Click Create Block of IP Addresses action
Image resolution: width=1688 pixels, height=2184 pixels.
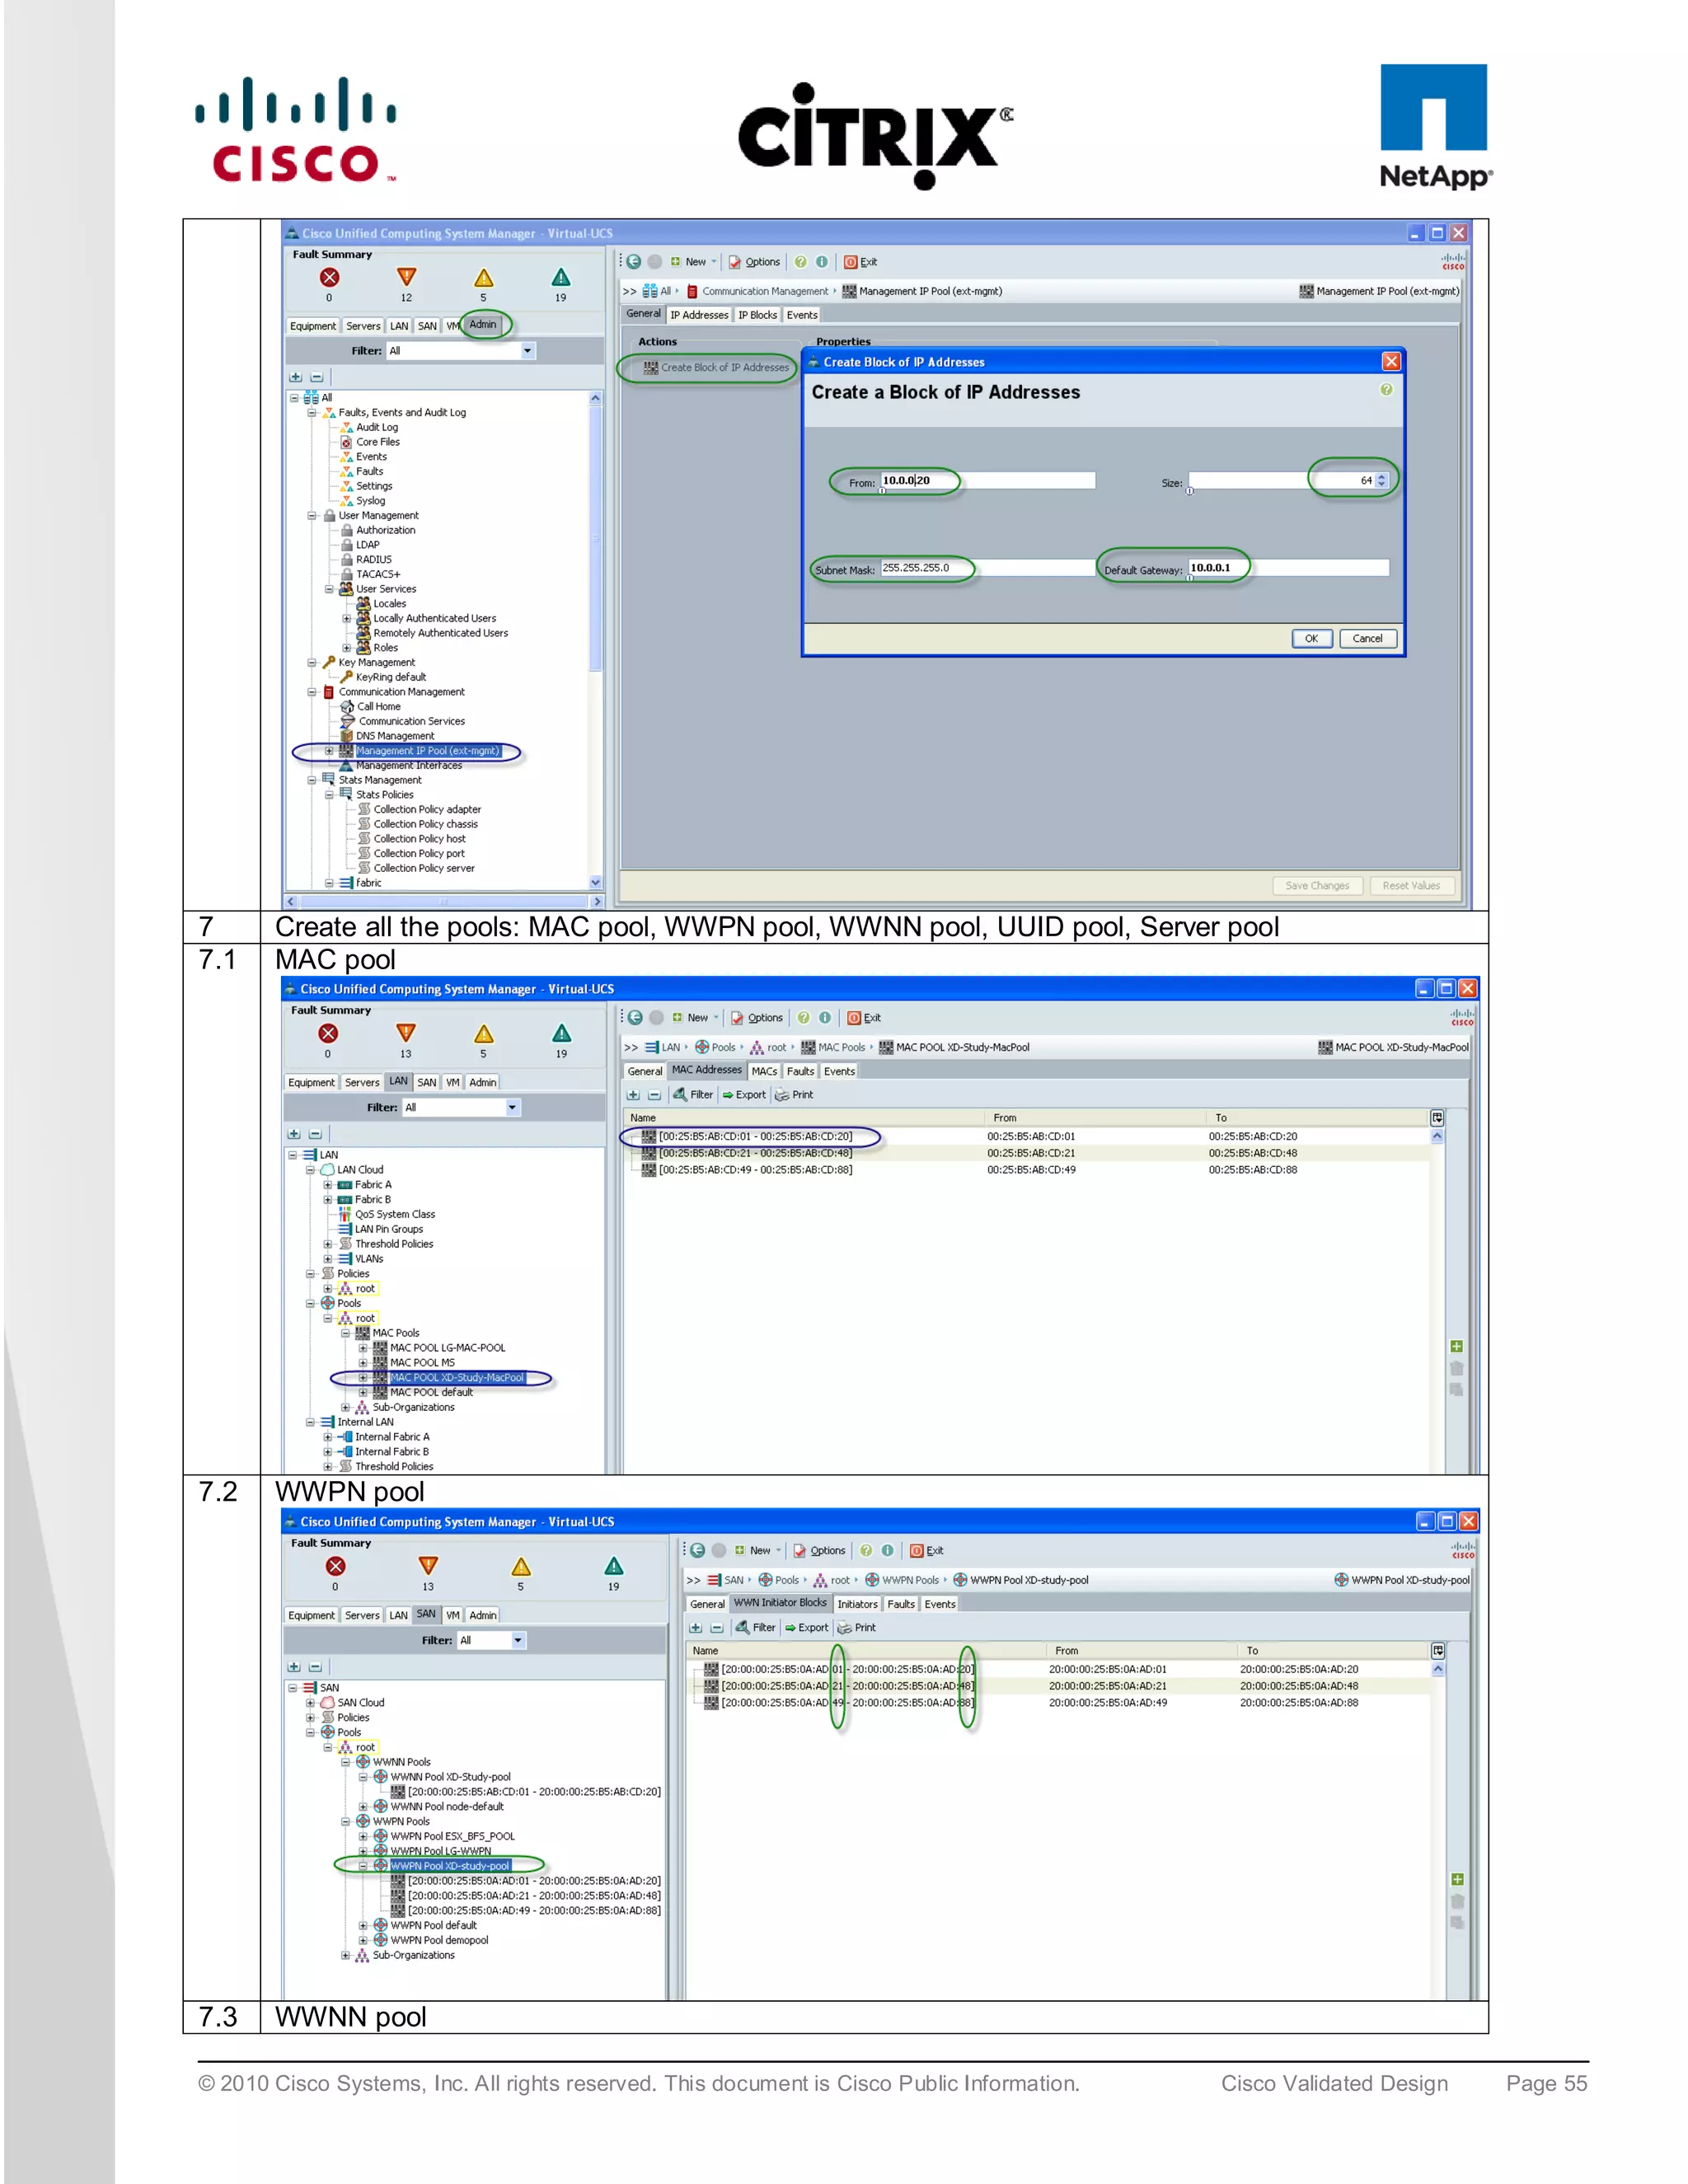[x=716, y=368]
